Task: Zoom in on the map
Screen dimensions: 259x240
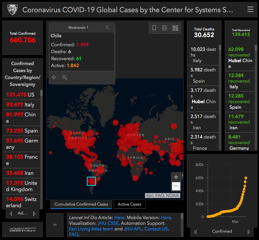Action: point(176,177)
